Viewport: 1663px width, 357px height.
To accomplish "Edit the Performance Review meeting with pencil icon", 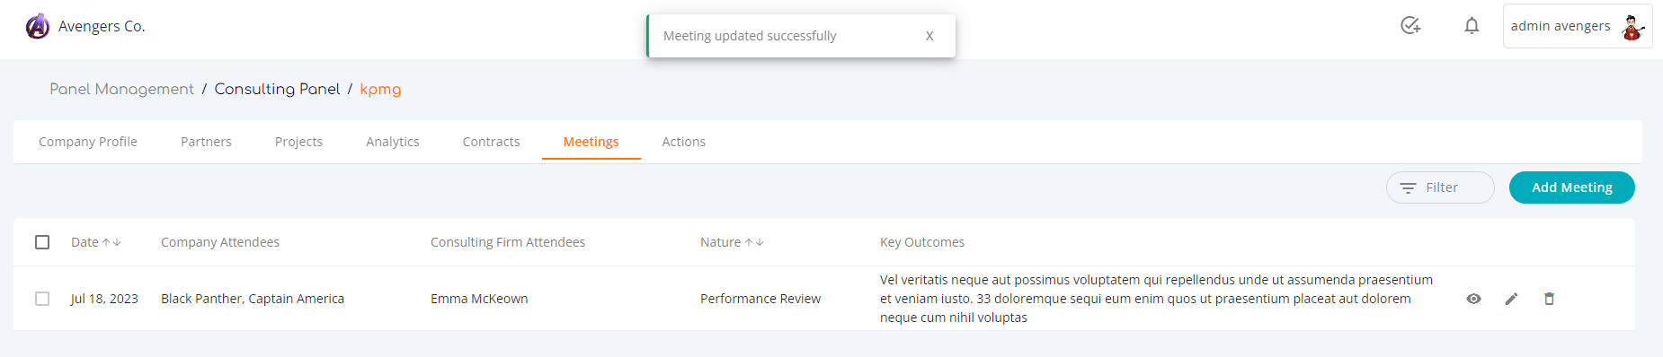I will point(1511,299).
